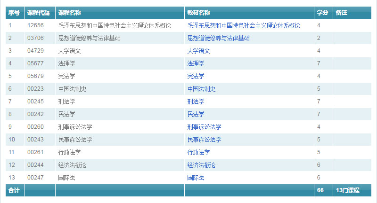The image size is (377, 203).
Task: Click course name 毛泽东思想和中国特色社会主义理论体系概论 in gray
Action: point(115,25)
